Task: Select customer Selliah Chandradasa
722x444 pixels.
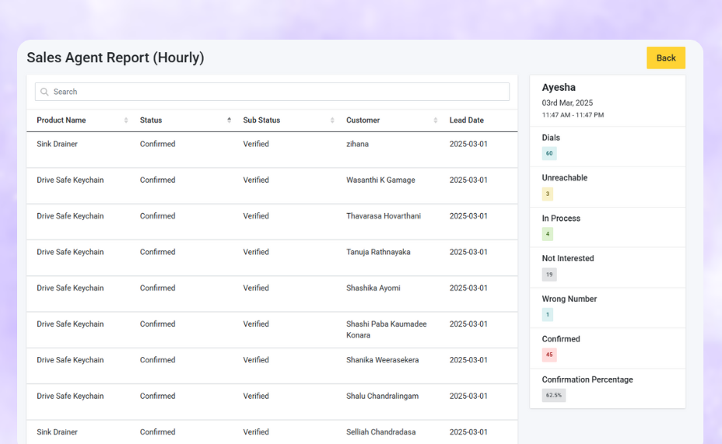Action: pyautogui.click(x=380, y=432)
